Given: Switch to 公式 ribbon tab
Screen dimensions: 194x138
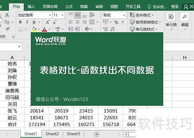Looking at the screenshot, I should click(x=69, y=7).
